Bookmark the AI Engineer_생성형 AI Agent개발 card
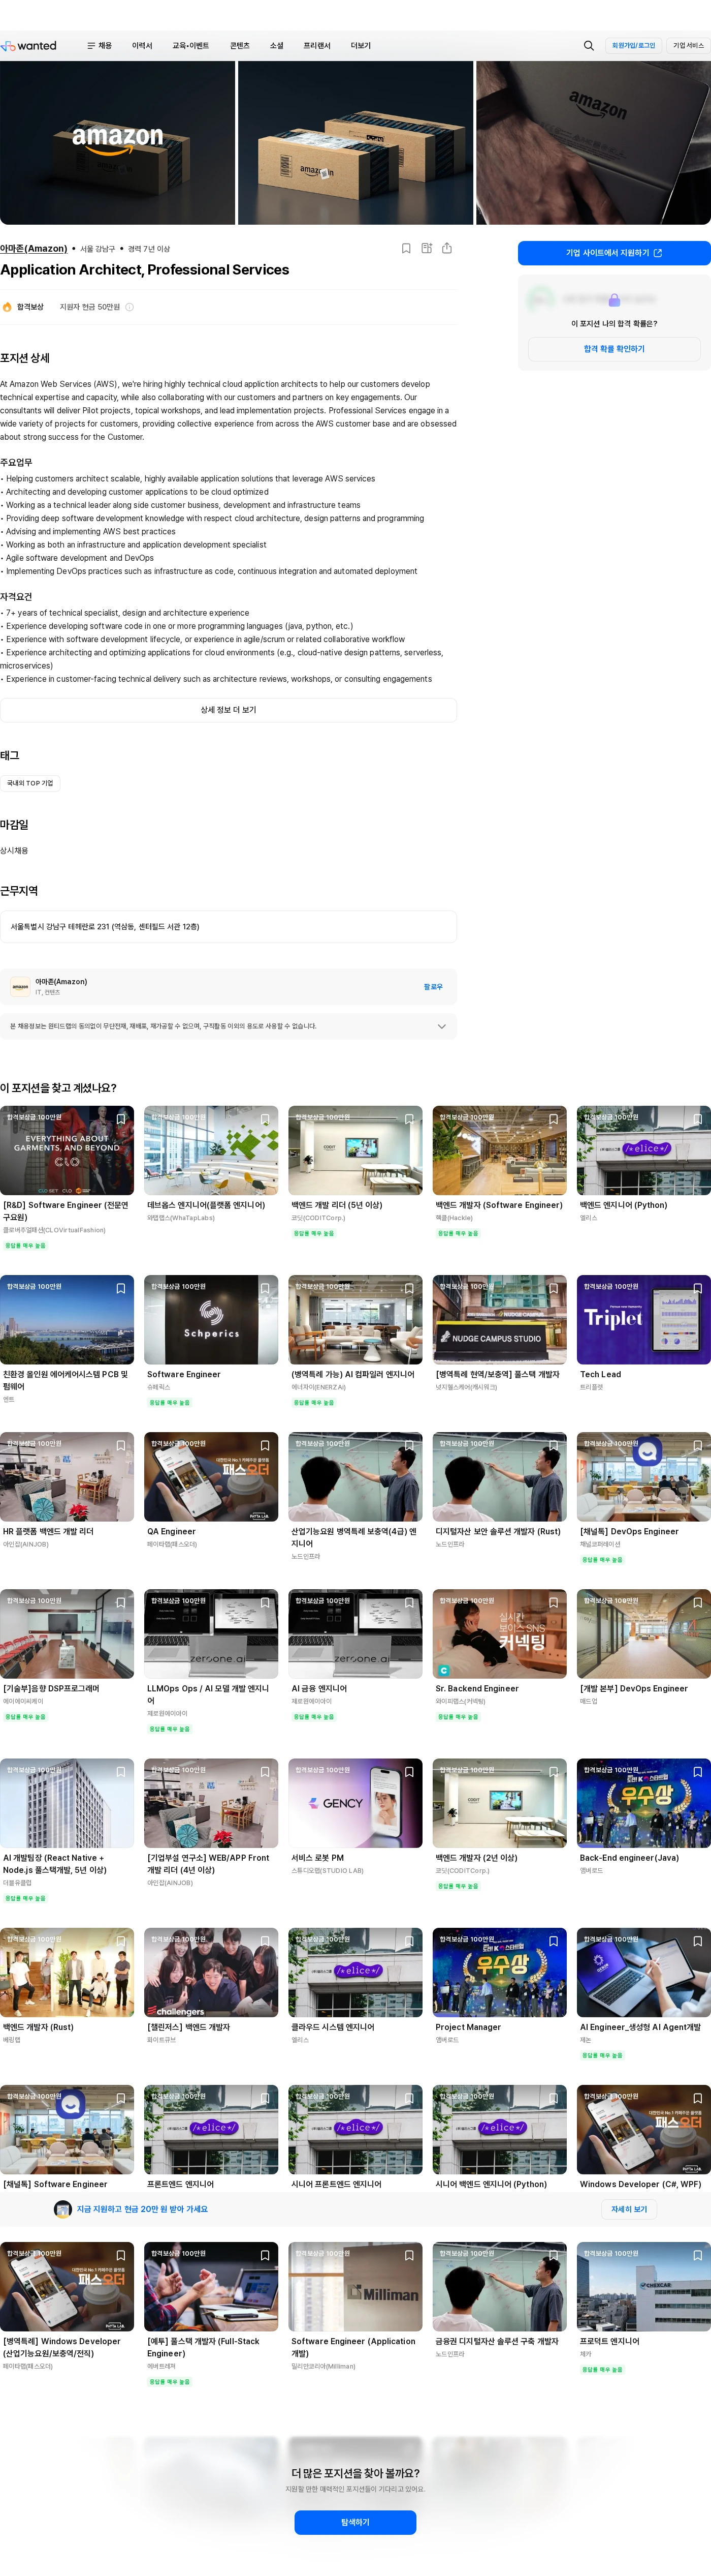Screen dimensions: 711x2576 (698, 1942)
